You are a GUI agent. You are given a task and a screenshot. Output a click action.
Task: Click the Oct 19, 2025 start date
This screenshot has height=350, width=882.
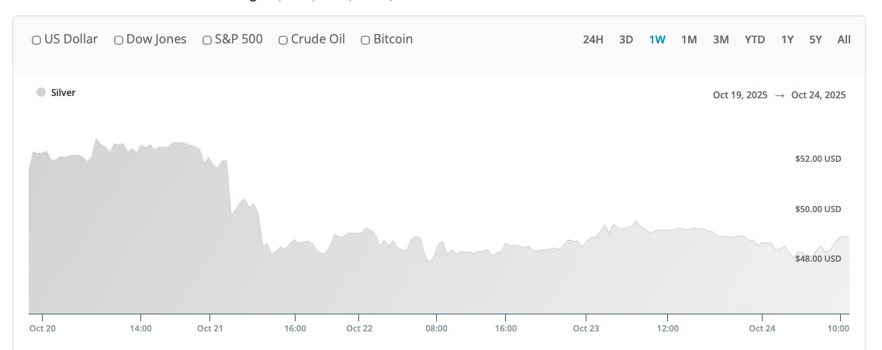pyautogui.click(x=740, y=95)
